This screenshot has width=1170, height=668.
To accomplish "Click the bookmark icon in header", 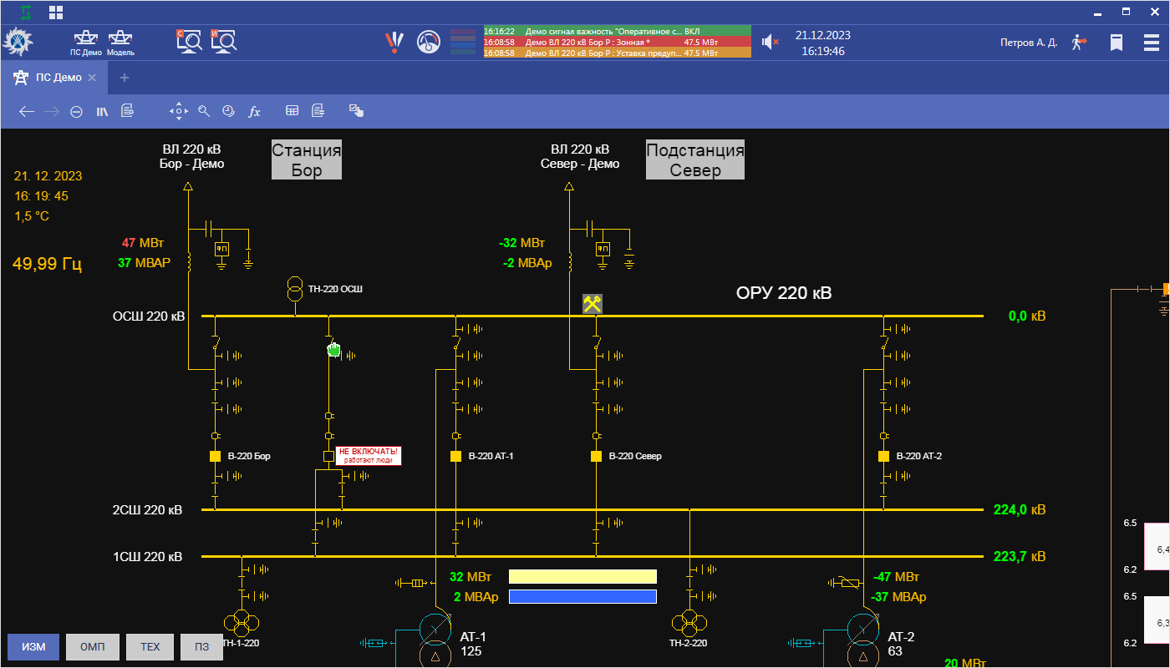I will (1116, 42).
